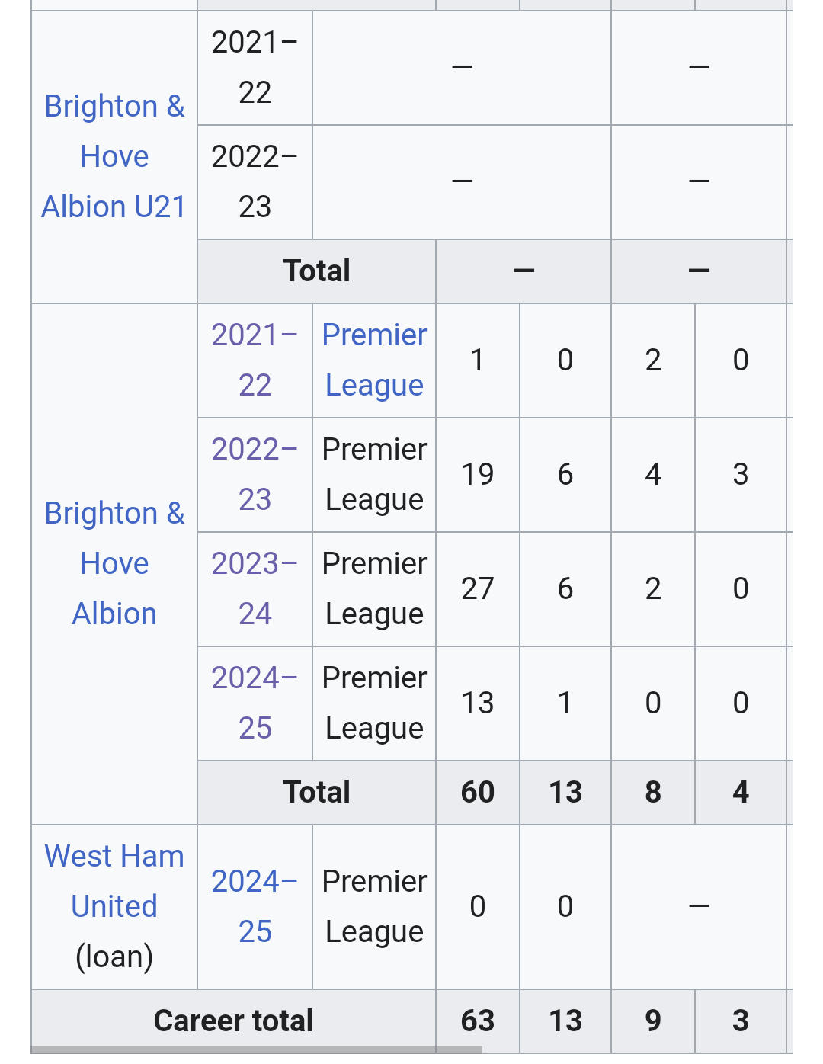
Task: Click the Career total row header
Action: click(233, 1021)
